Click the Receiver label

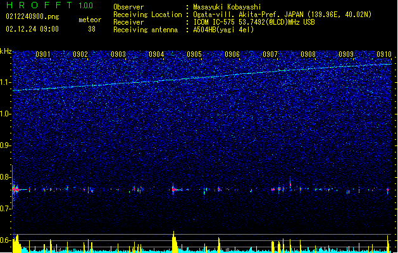[x=128, y=22]
